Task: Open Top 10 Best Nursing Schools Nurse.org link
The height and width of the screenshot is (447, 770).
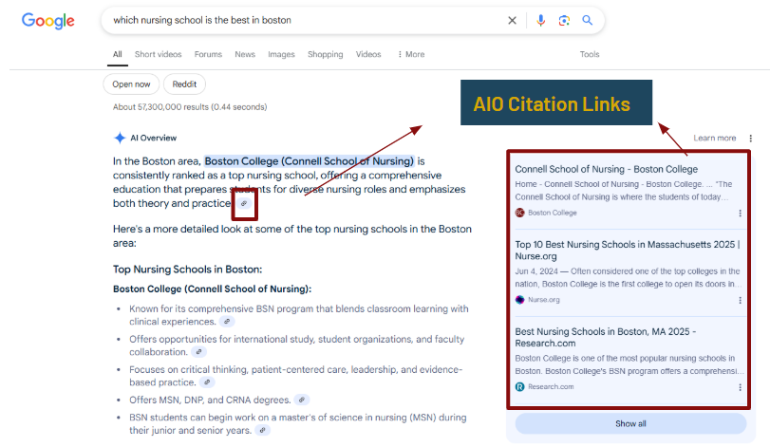Action: tap(627, 251)
